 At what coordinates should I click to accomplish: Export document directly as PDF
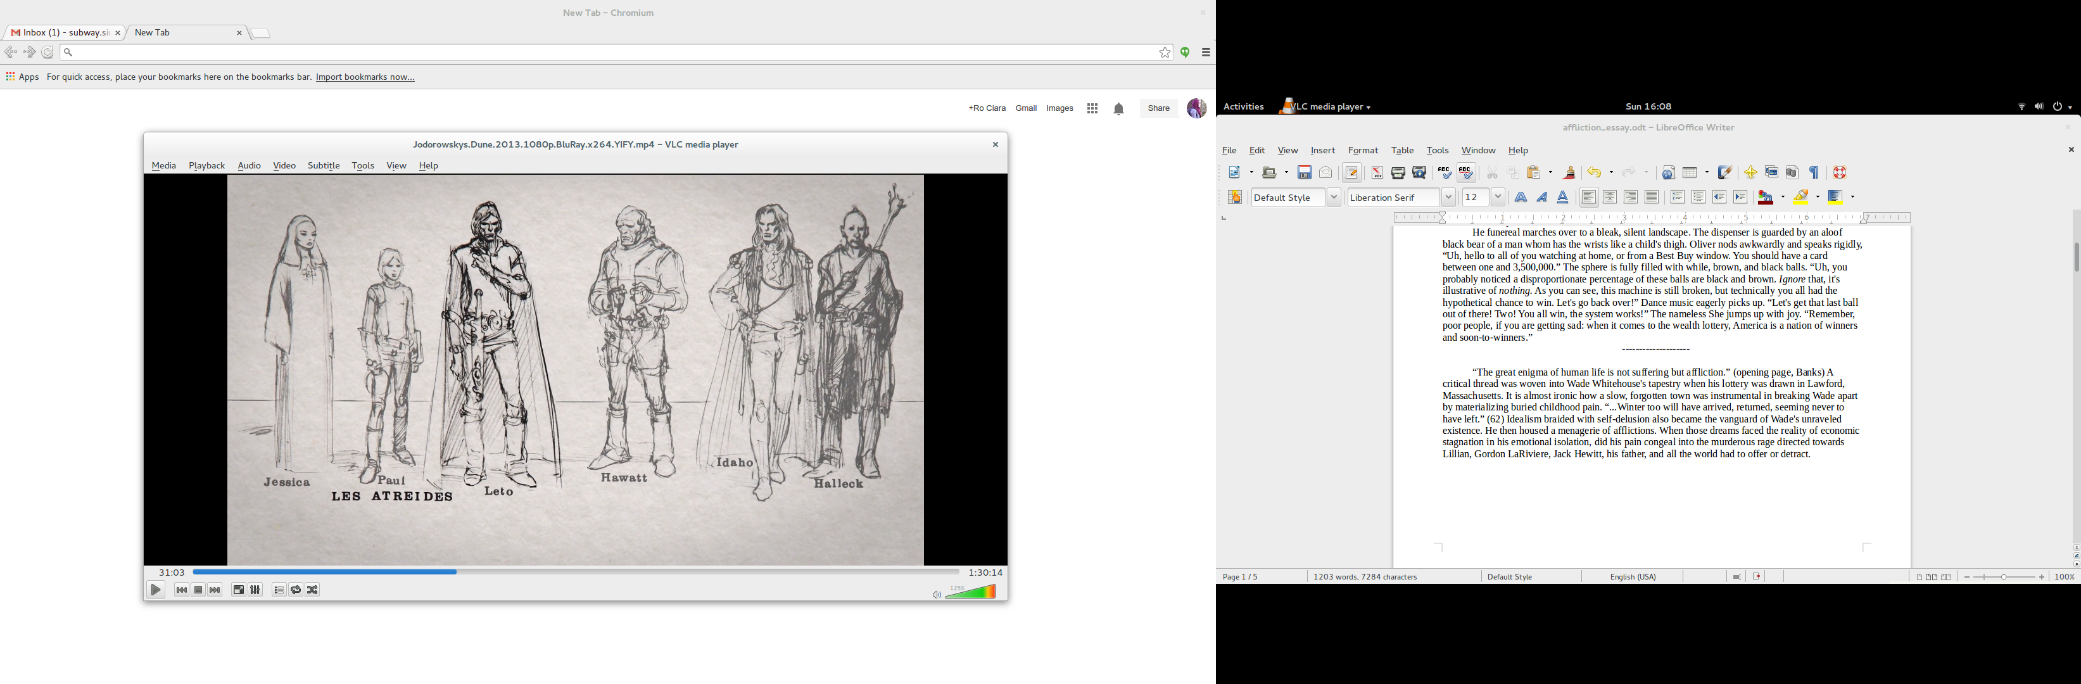pos(1377,173)
